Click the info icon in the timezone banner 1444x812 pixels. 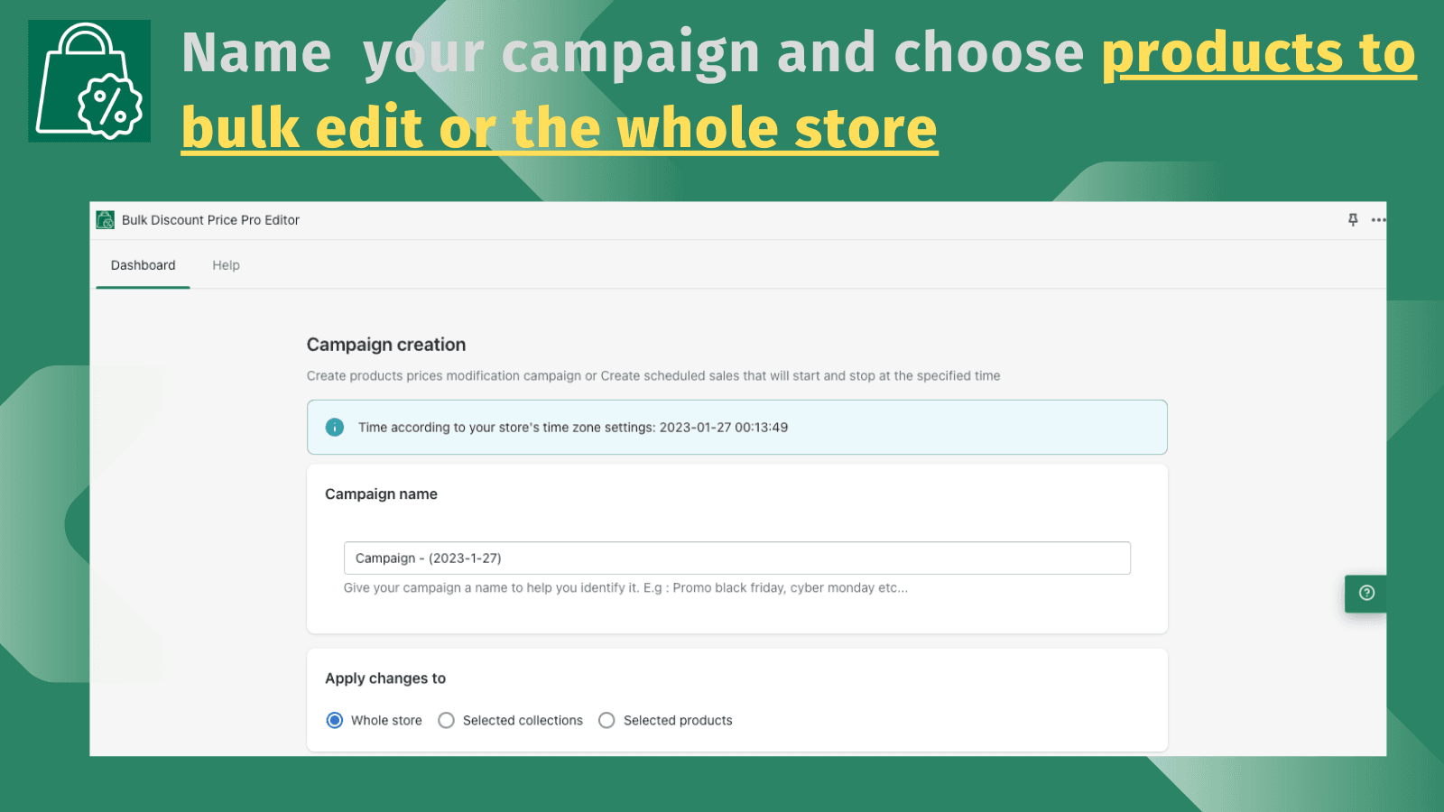pyautogui.click(x=334, y=427)
